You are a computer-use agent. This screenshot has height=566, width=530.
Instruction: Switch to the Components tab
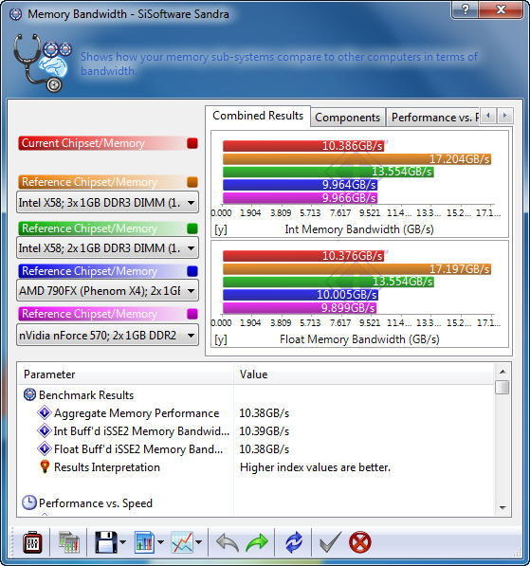(348, 118)
